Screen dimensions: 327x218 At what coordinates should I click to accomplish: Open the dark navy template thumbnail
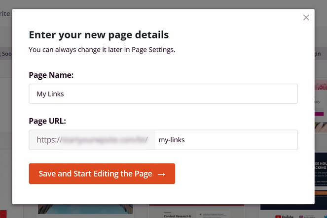321,181
